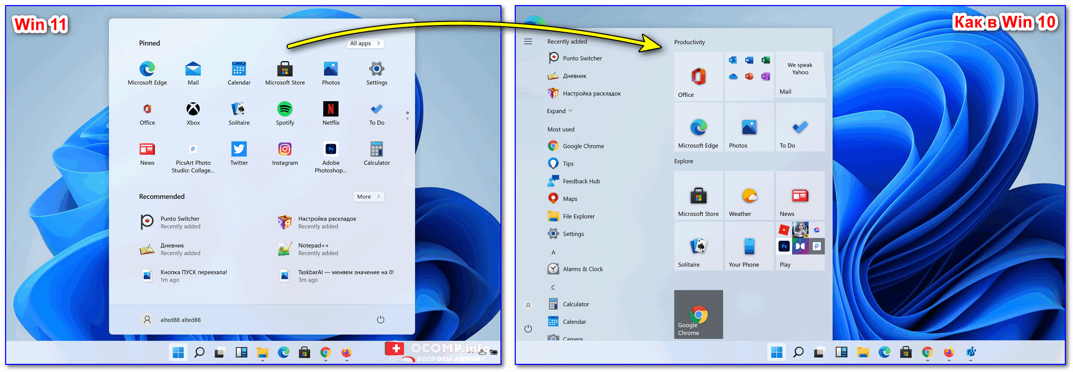1073x372 pixels.
Task: Click the alted88 user account button
Action: pyautogui.click(x=171, y=320)
